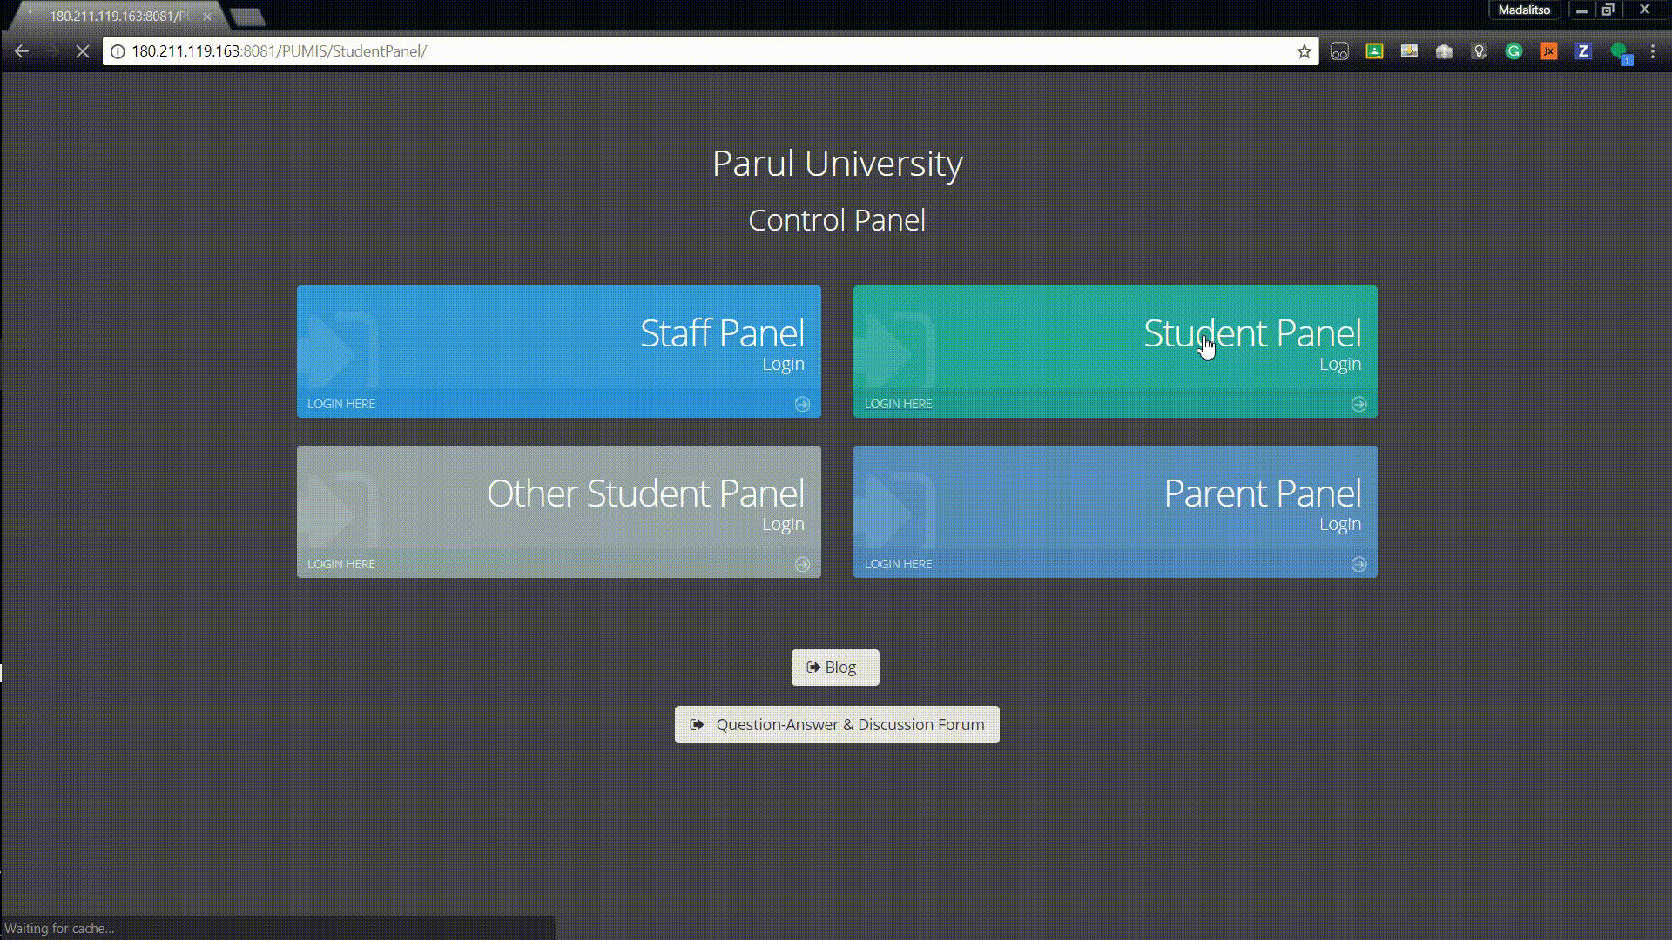The image size is (1672, 940).
Task: Click the page info icon in address bar
Action: coord(116,51)
